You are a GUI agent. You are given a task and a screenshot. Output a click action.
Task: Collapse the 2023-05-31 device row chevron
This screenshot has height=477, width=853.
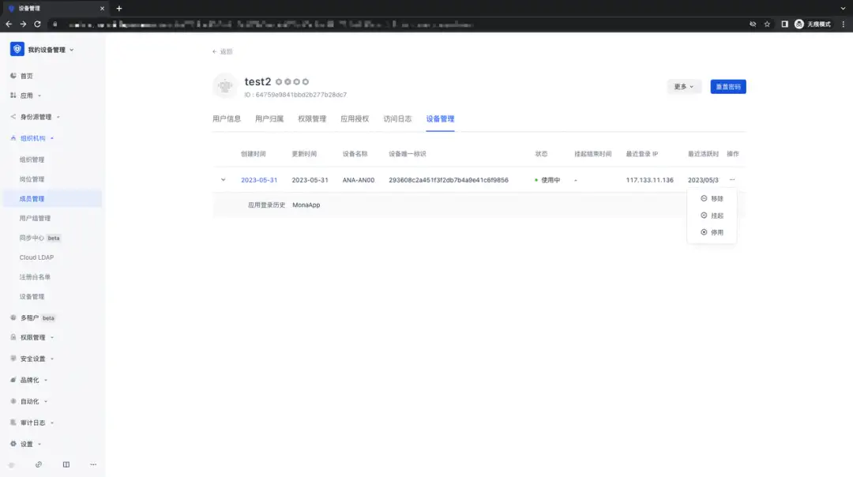point(223,179)
